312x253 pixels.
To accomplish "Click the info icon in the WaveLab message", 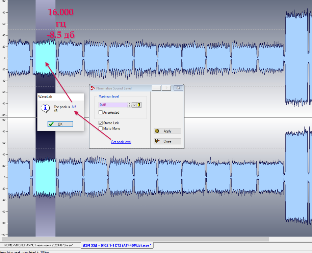I will tap(45, 108).
